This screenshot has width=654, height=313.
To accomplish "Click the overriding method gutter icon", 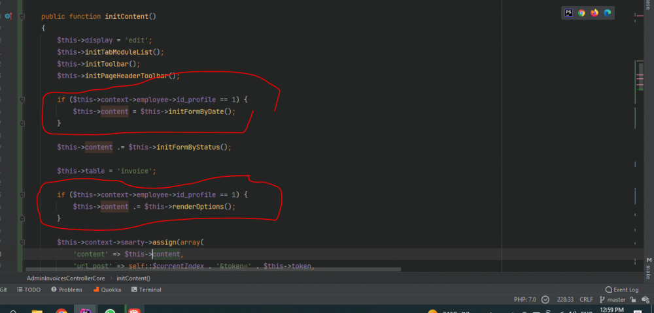I will (9, 16).
